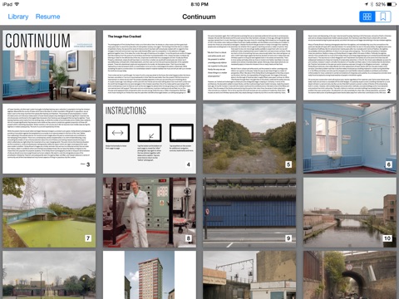
Task: Open 'The Image Has Cracked' page thumbnail
Action: [150, 65]
